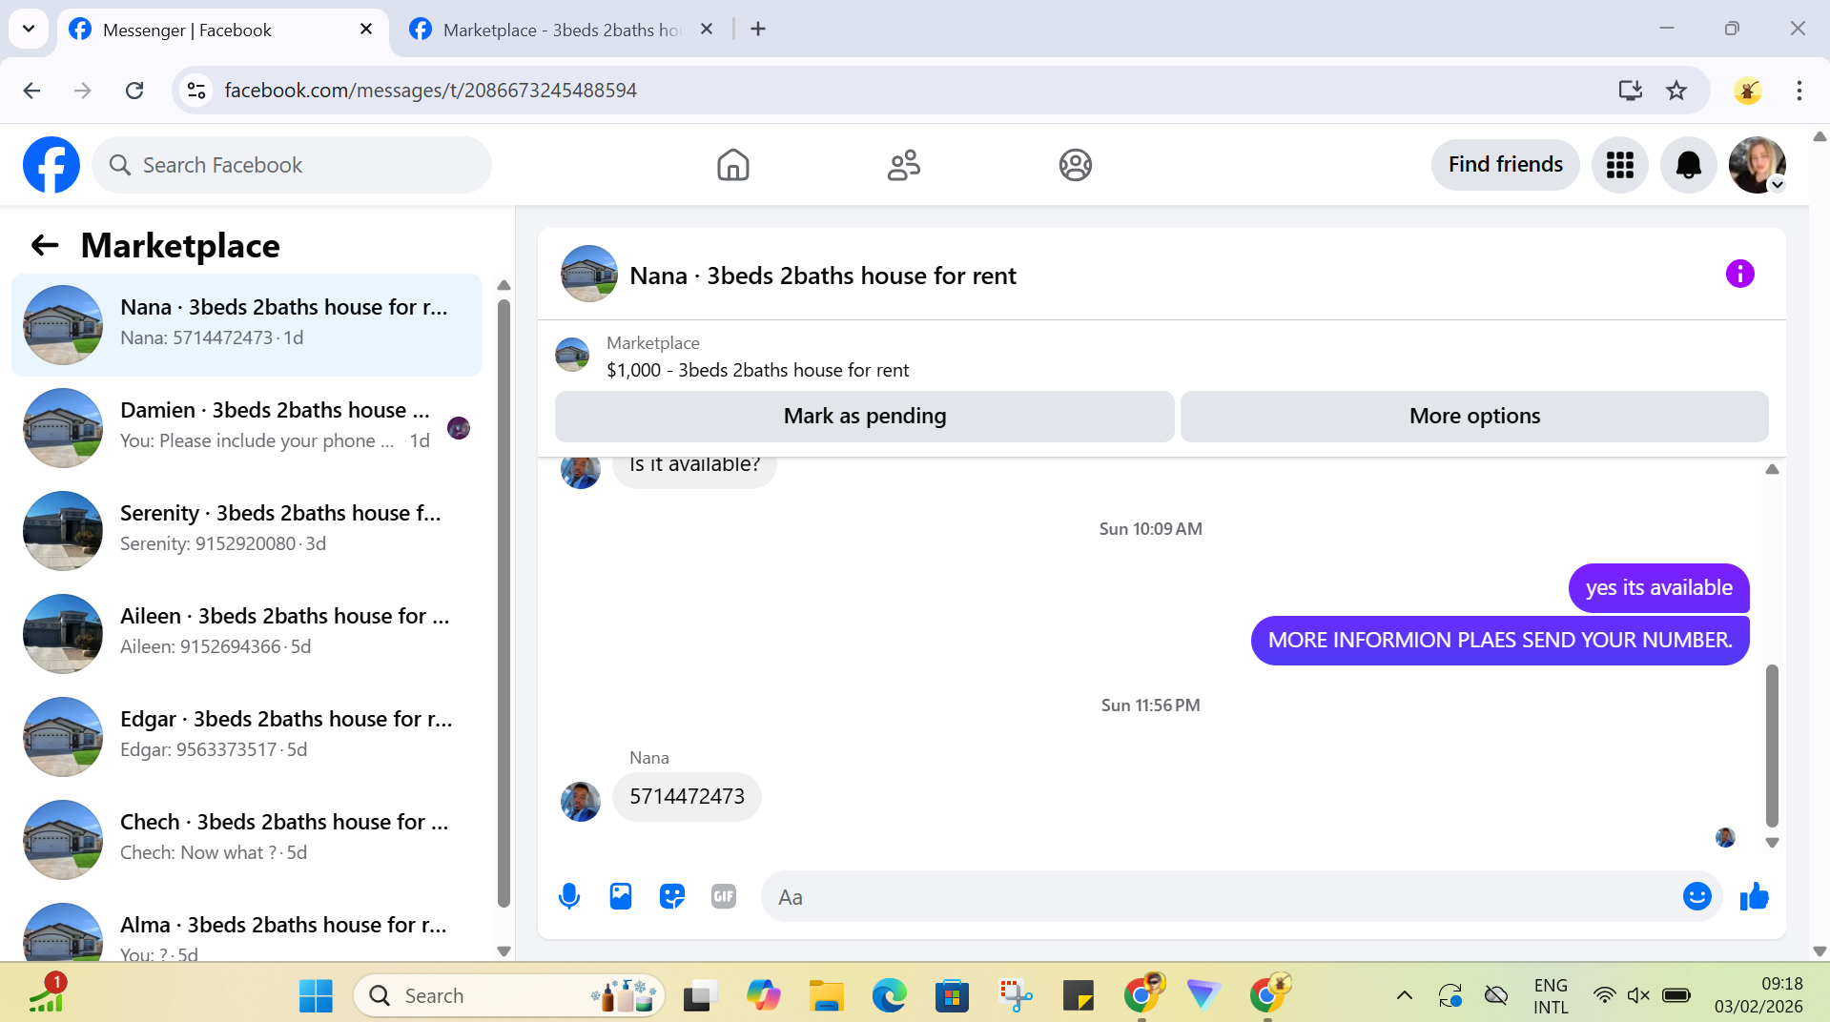The image size is (1830, 1022).
Task: Click Mark as pending button
Action: coord(864,417)
